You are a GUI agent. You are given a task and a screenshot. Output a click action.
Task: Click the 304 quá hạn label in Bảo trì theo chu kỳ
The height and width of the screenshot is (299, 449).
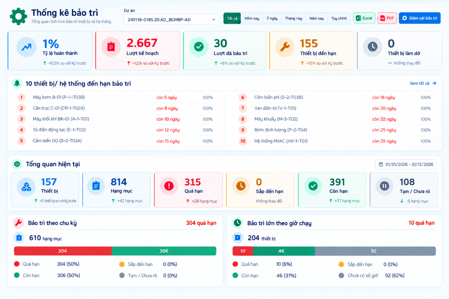pyautogui.click(x=201, y=223)
